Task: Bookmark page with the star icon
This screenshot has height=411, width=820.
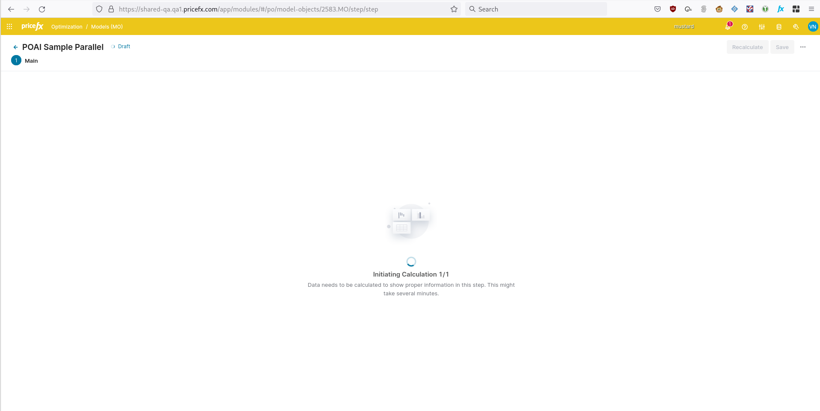Action: tap(454, 9)
